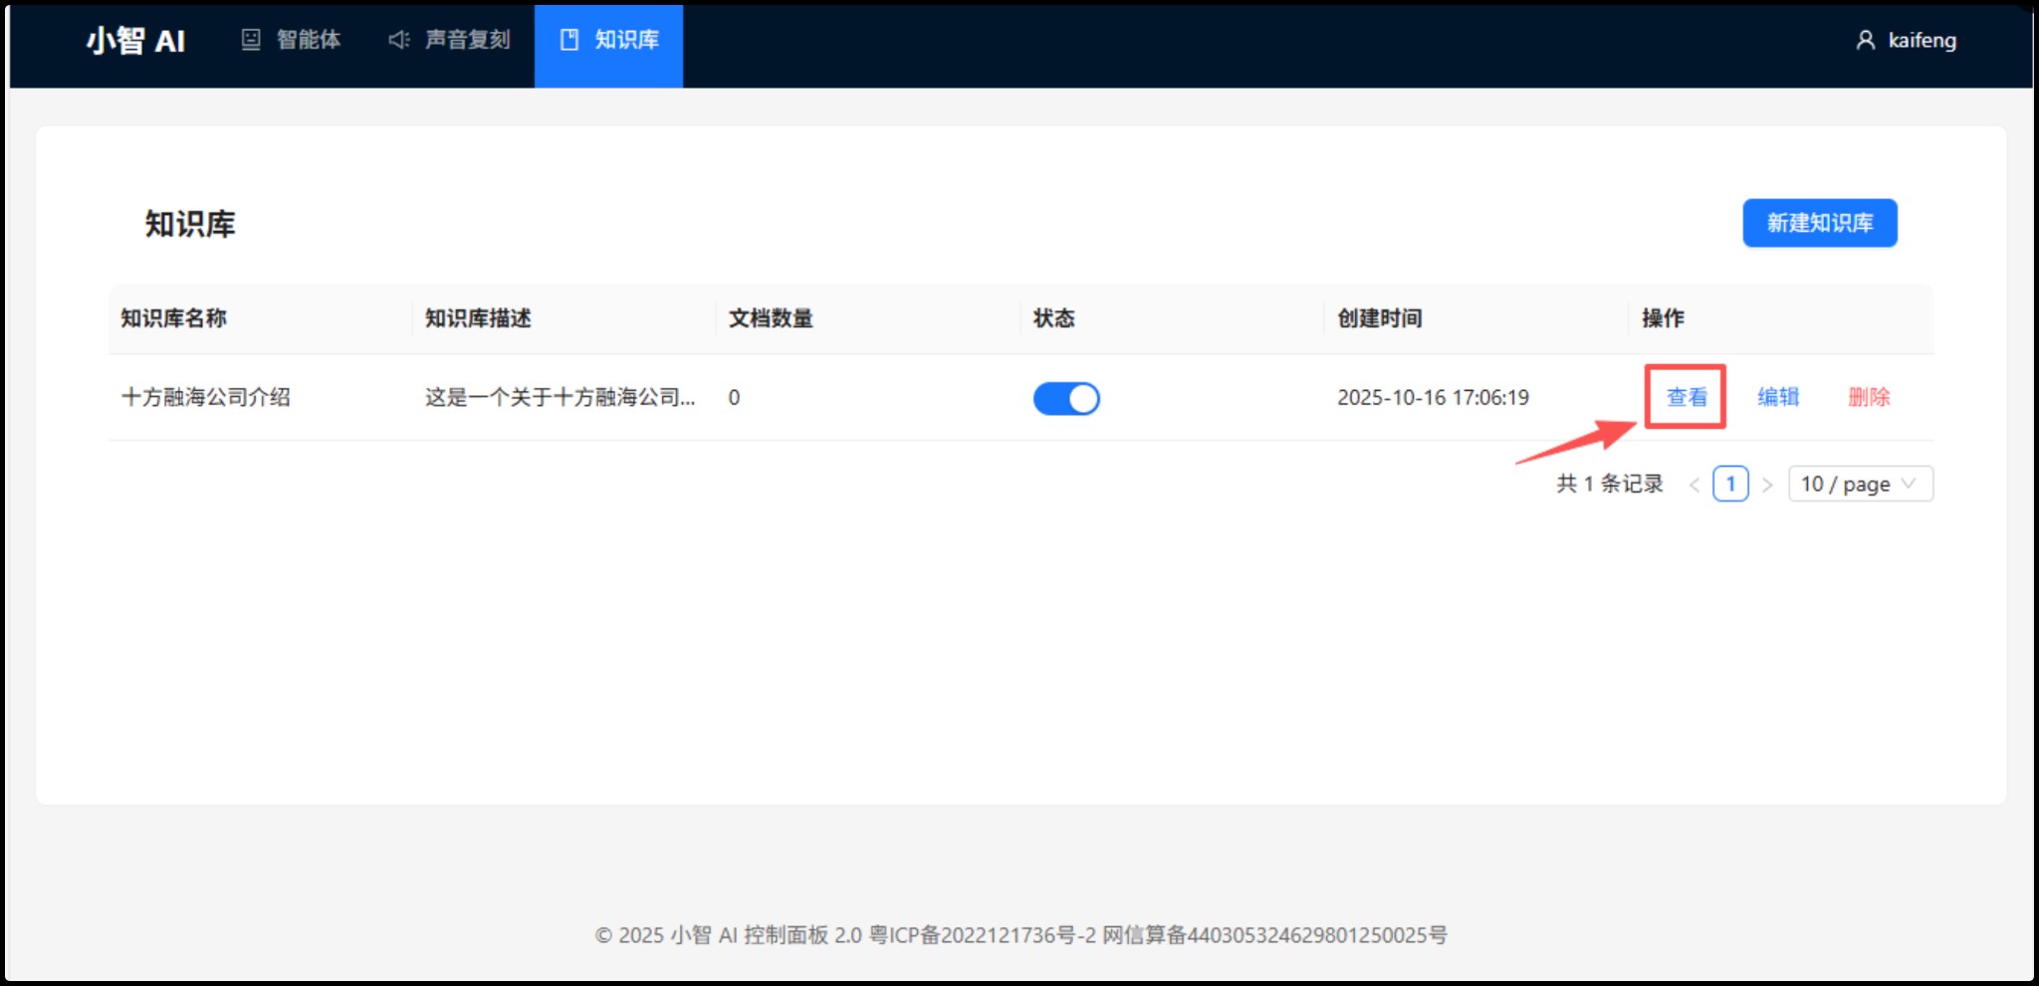Toggle the 十方融海公司介绍 status switch
The image size is (2039, 986).
tap(1066, 399)
